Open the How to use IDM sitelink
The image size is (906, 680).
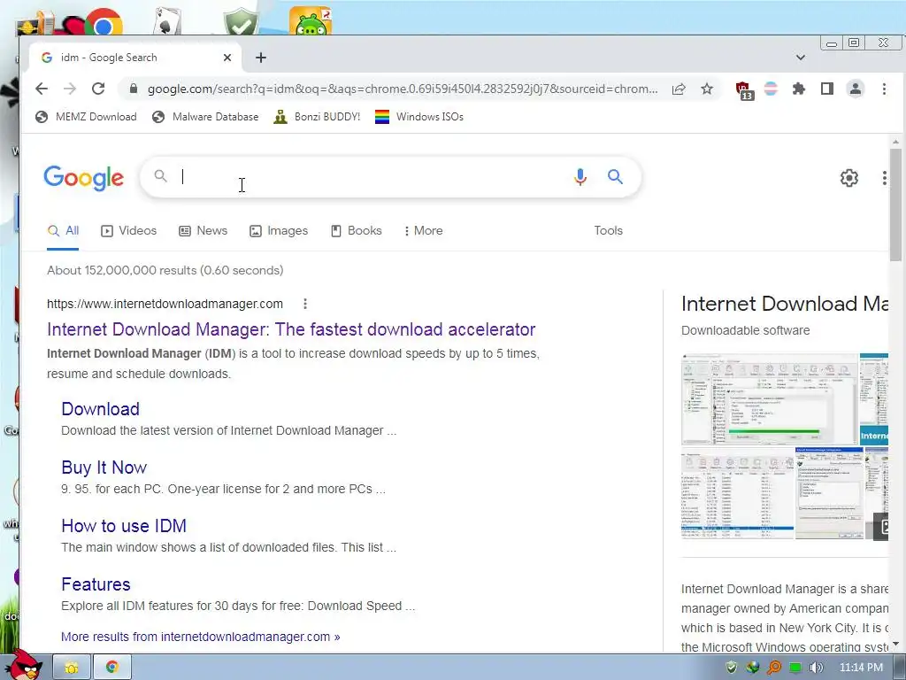pyautogui.click(x=124, y=526)
